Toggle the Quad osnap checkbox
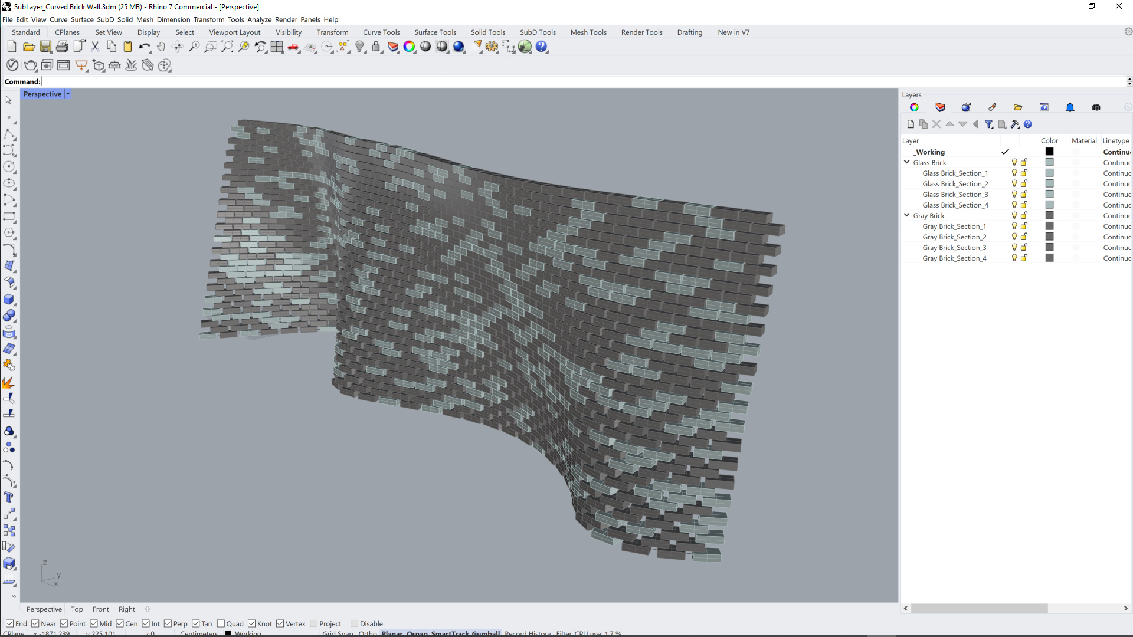 coord(221,623)
